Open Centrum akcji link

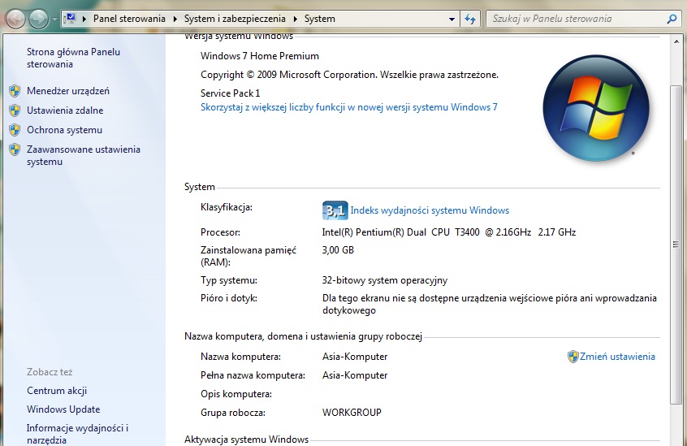(57, 391)
